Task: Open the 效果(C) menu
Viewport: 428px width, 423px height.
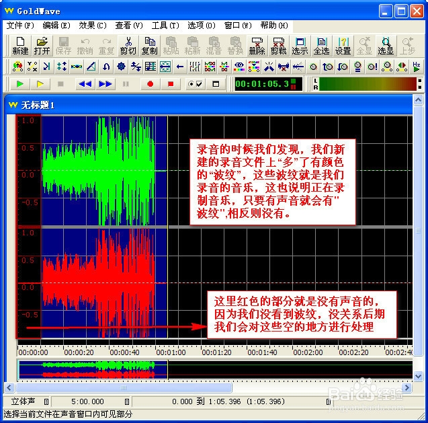Action: pos(93,26)
